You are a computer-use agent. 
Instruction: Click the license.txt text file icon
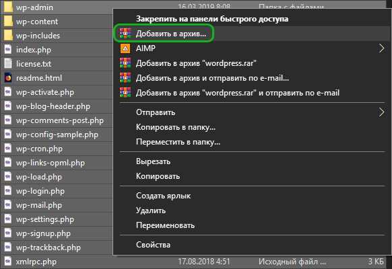click(8, 64)
